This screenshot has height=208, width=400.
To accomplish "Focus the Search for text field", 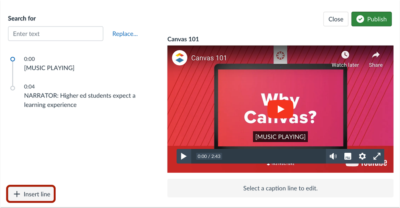I will coord(56,34).
